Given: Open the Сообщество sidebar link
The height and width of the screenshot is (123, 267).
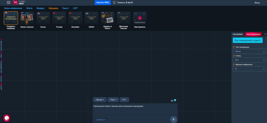Looking at the screenshot, I should tap(1, 66).
